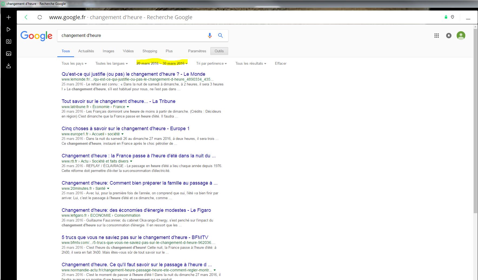Click the plus icon in the browser sidebar
The height and width of the screenshot is (280, 478).
point(9,17)
